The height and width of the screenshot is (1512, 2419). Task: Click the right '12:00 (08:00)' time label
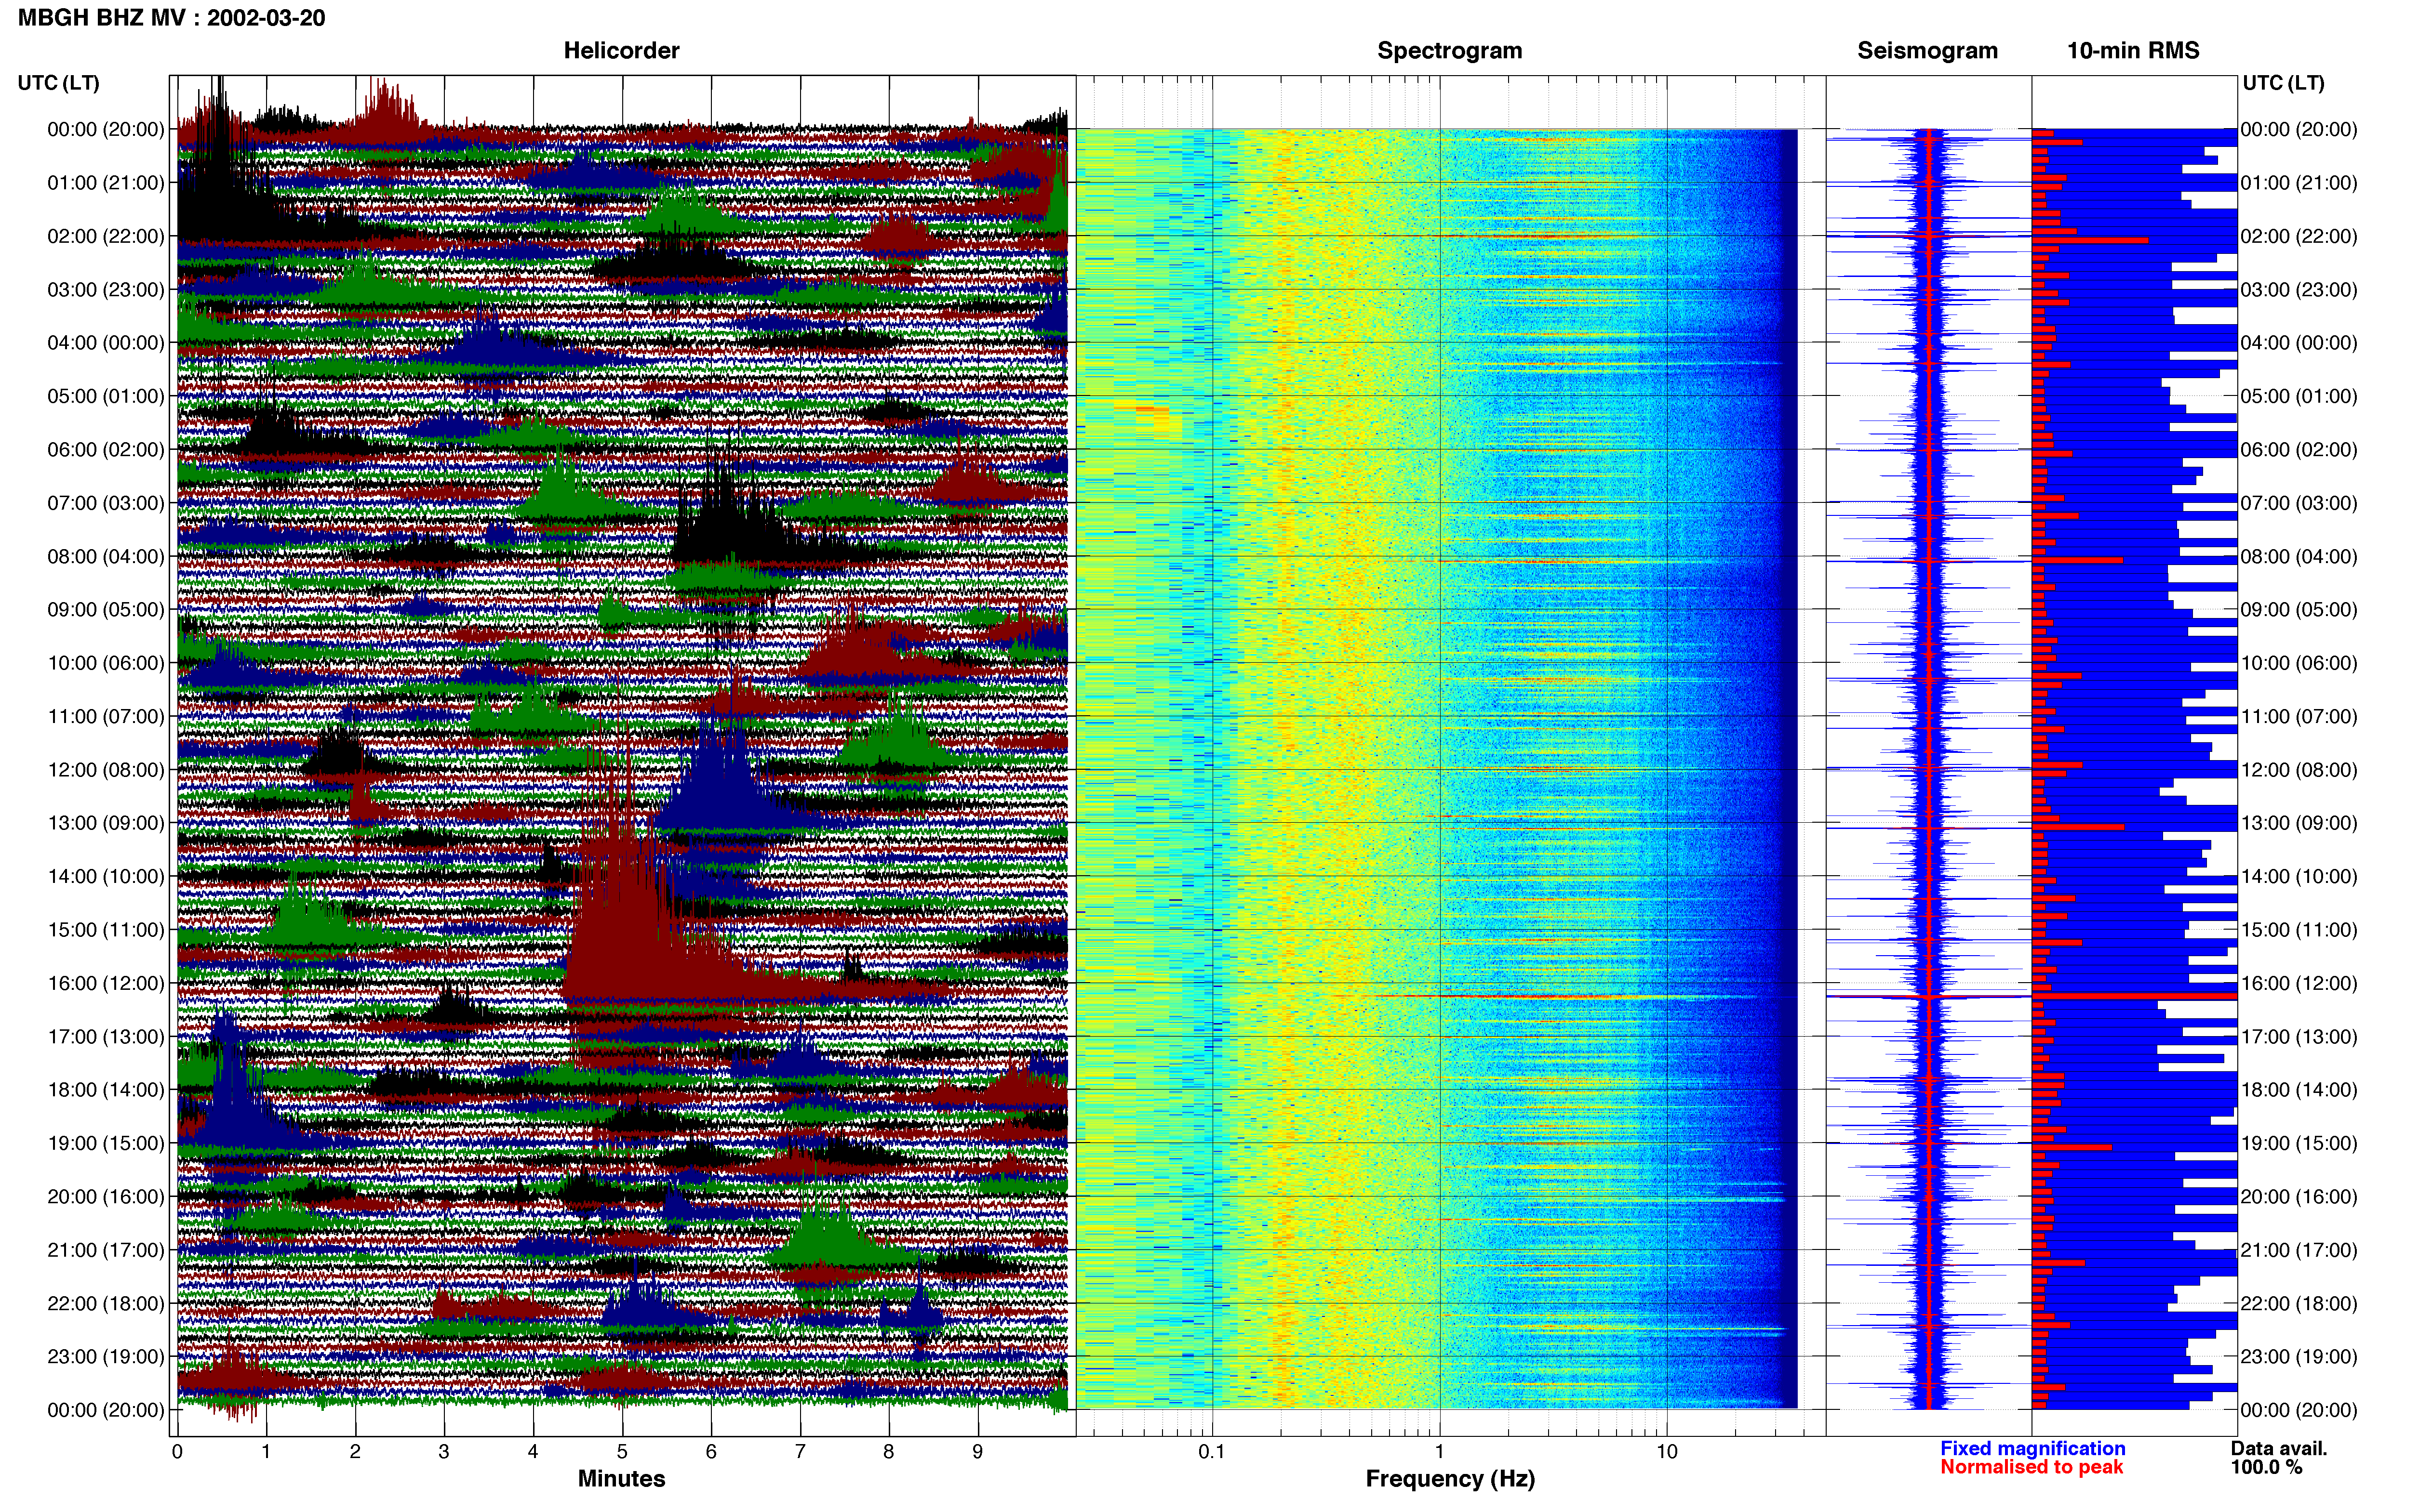click(x=2299, y=770)
